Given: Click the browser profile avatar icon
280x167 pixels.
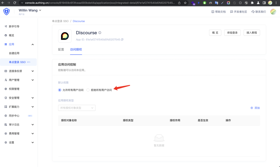Looking at the screenshot, I should 270,3.
